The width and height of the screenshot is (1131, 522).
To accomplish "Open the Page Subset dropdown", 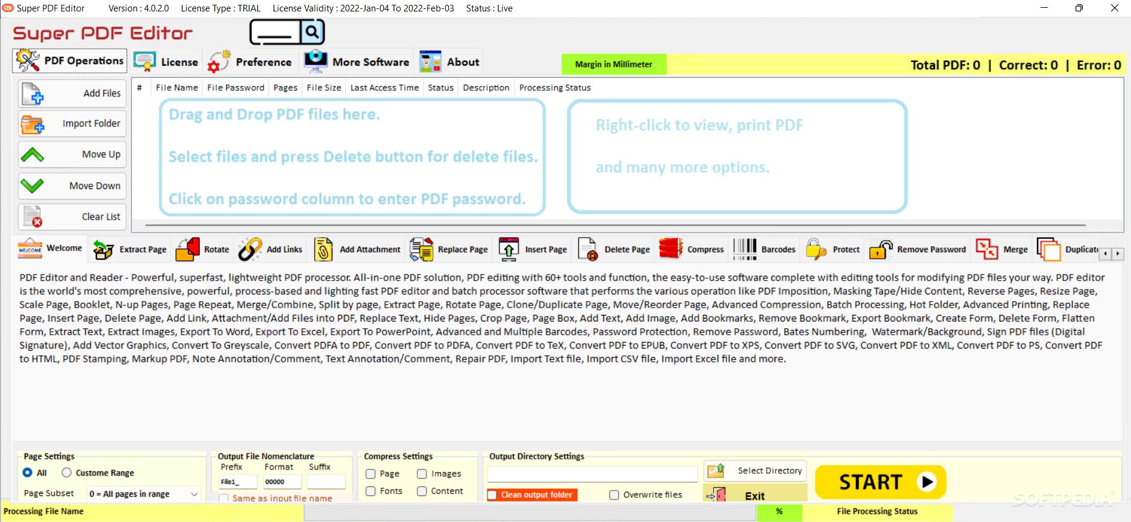I will point(144,494).
